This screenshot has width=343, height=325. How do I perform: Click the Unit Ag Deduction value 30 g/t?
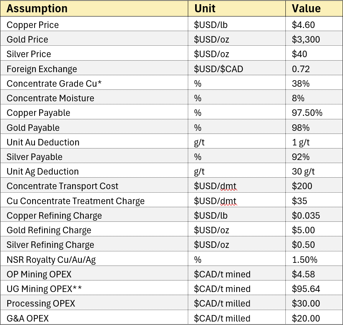click(303, 172)
